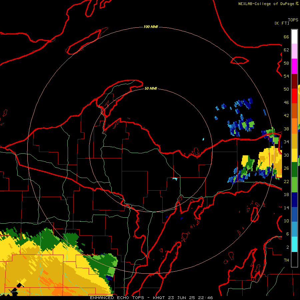This screenshot has width=300, height=300.
Task: Click the light green legend swatch between 18 and 22
Action: pyautogui.click(x=294, y=185)
